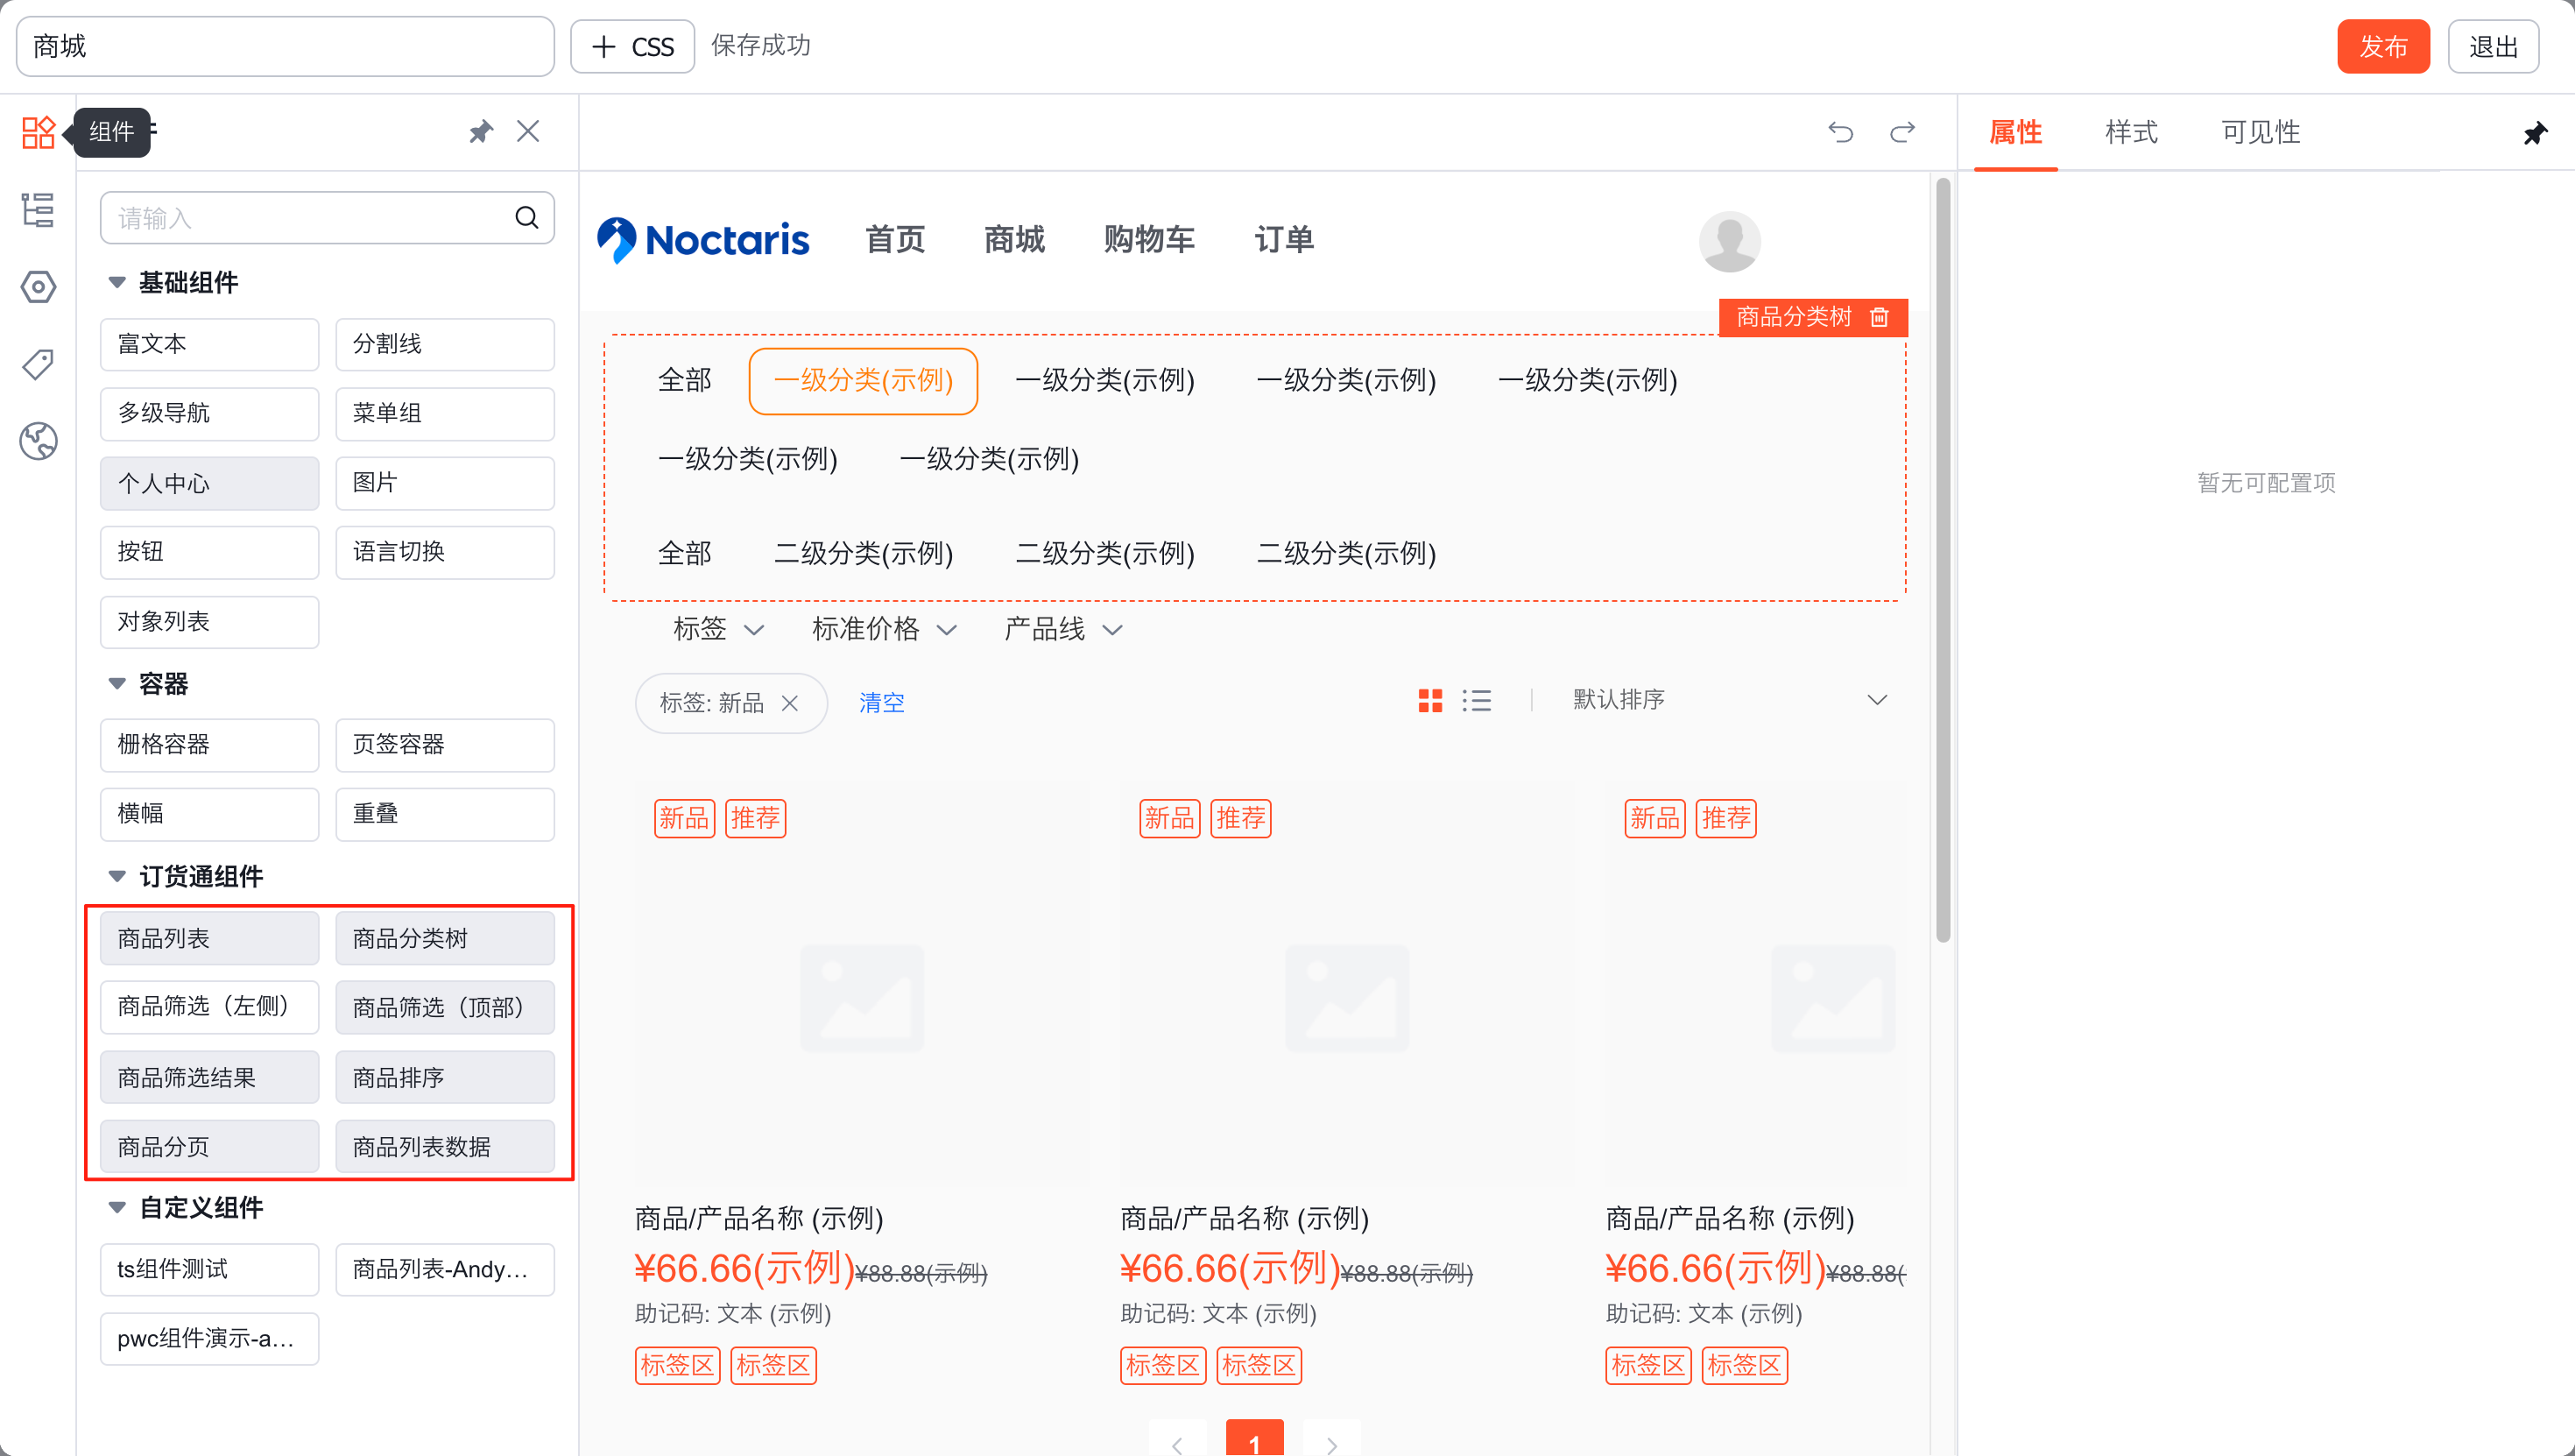Delete 商品分类树 with trash icon
2575x1456 pixels.
[1880, 317]
